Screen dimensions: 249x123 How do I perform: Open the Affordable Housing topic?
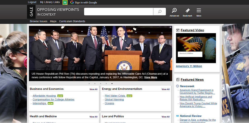[44, 96]
